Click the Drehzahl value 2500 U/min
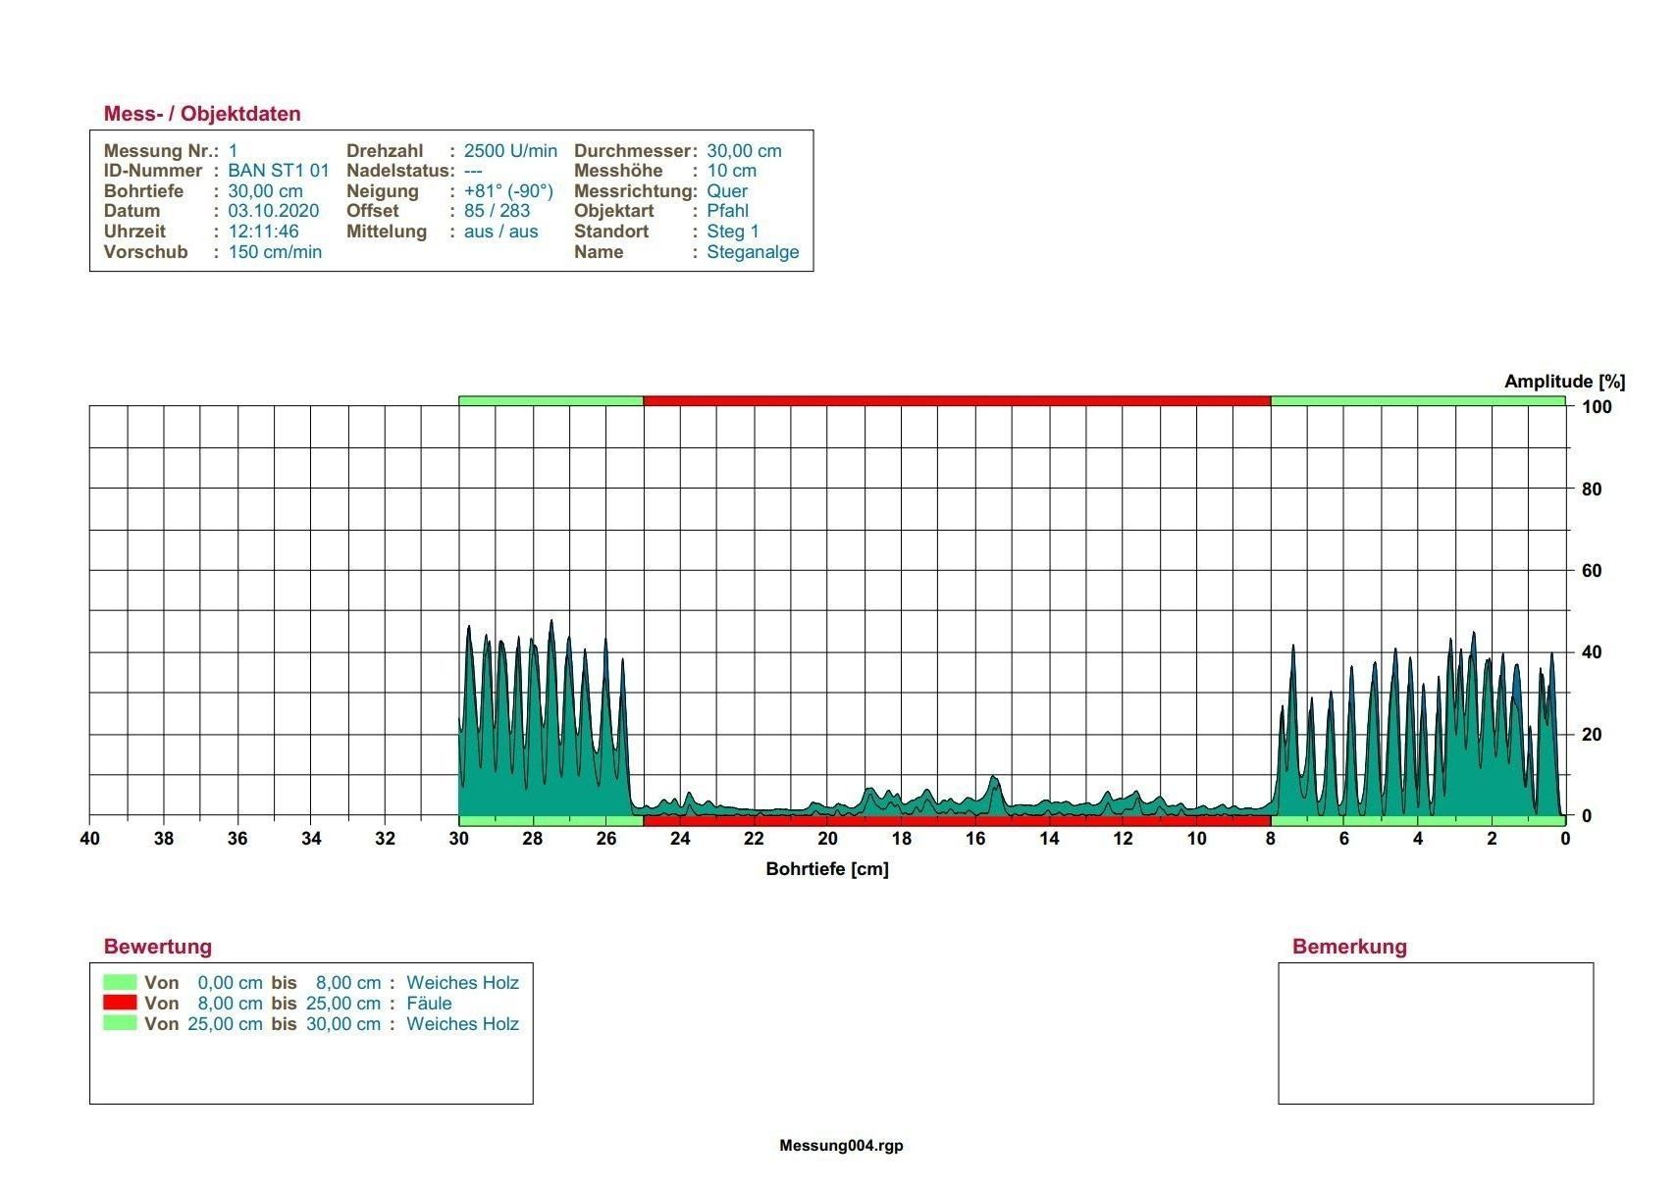Image resolution: width=1678 pixels, height=1187 pixels. click(x=510, y=151)
